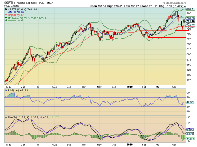Click the 2.336 tag on MACD axis
Image resolution: width=197 pixels, height=147 pixels.
[x=190, y=133]
